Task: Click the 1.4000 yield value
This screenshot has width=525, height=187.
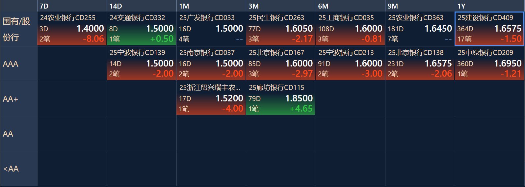Action: (90, 29)
